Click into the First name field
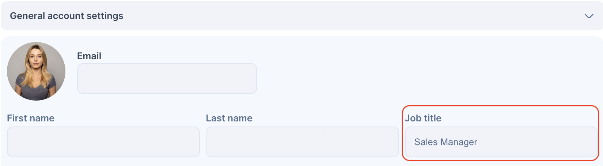Screen dimensions: 603x166 103,142
